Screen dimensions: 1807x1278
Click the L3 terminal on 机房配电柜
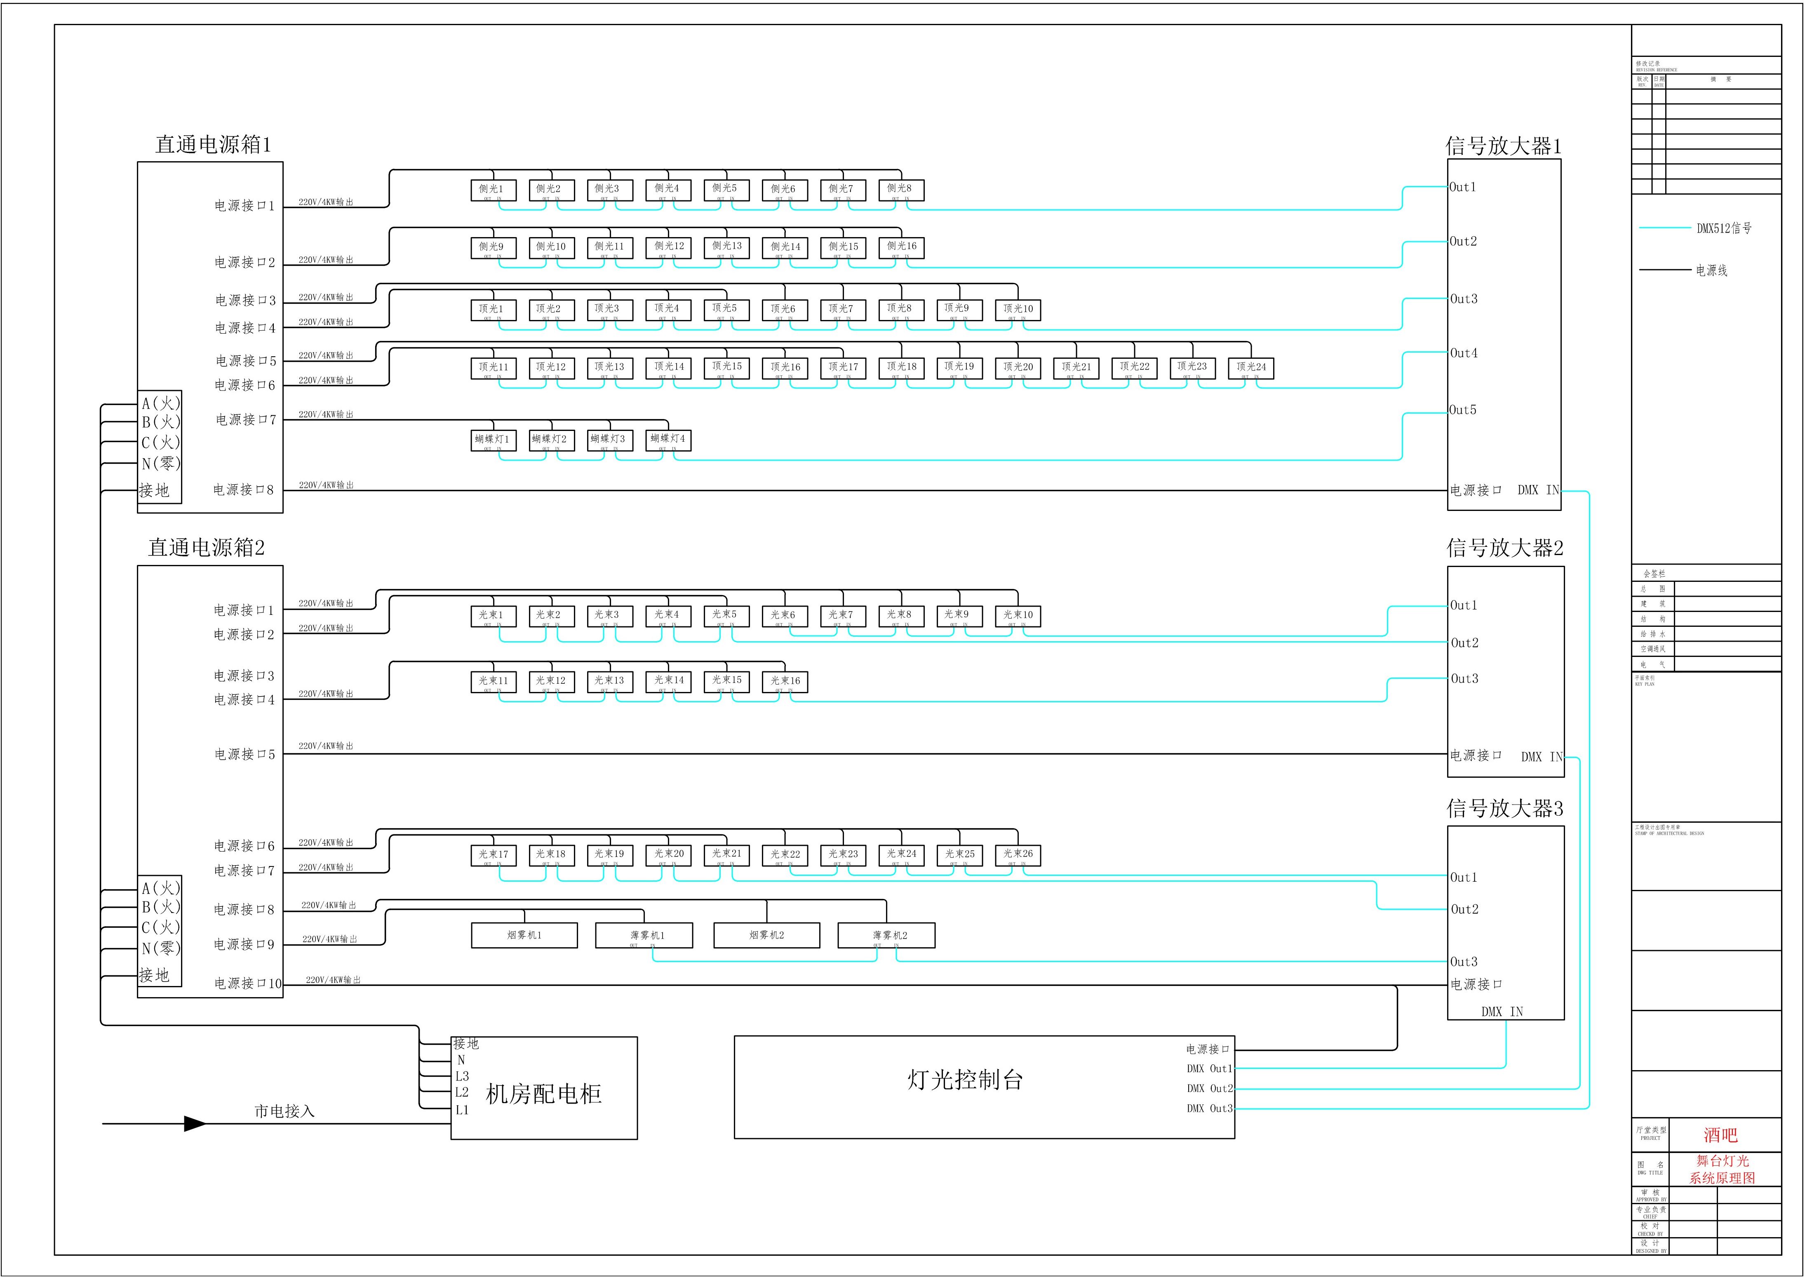[462, 1076]
